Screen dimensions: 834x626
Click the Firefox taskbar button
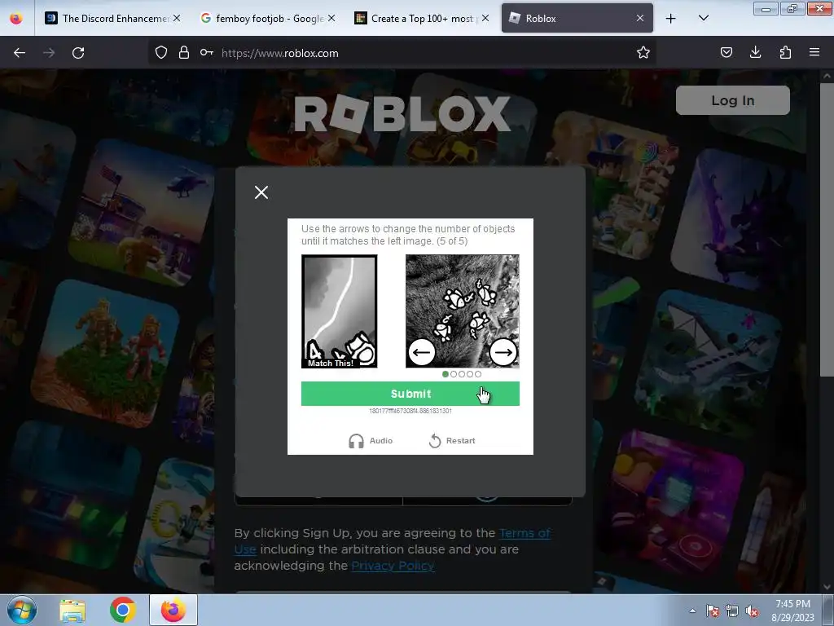coord(173,610)
